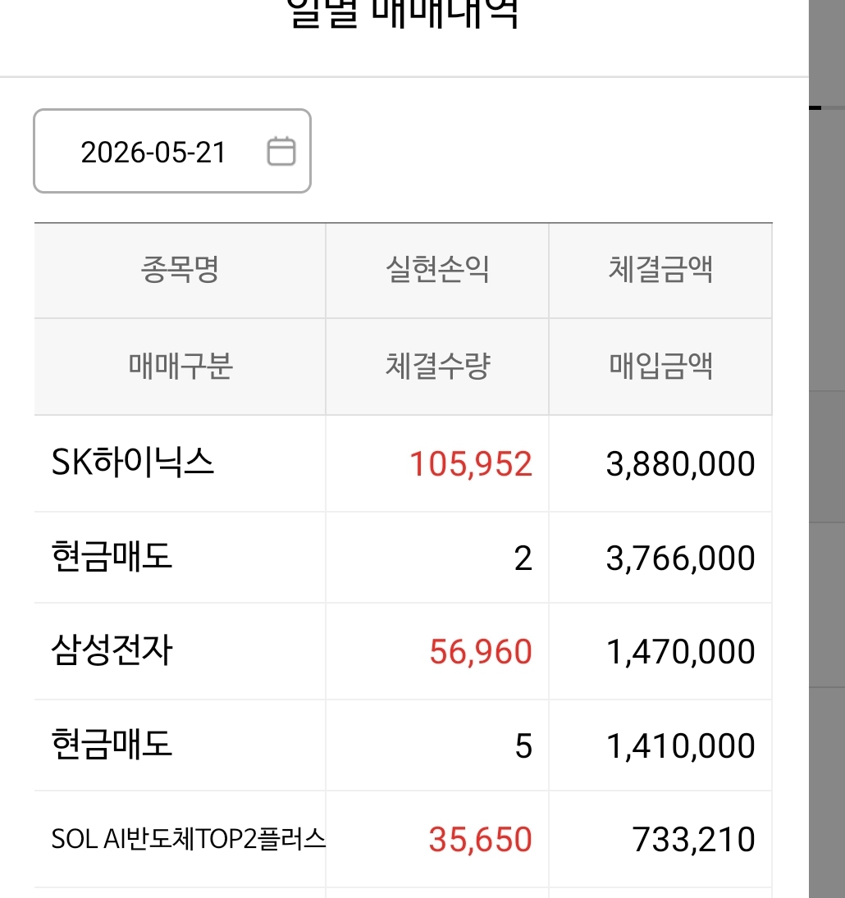Select the 1,410,000 purchase amount
Viewport: 845px width, 898px height.
681,746
